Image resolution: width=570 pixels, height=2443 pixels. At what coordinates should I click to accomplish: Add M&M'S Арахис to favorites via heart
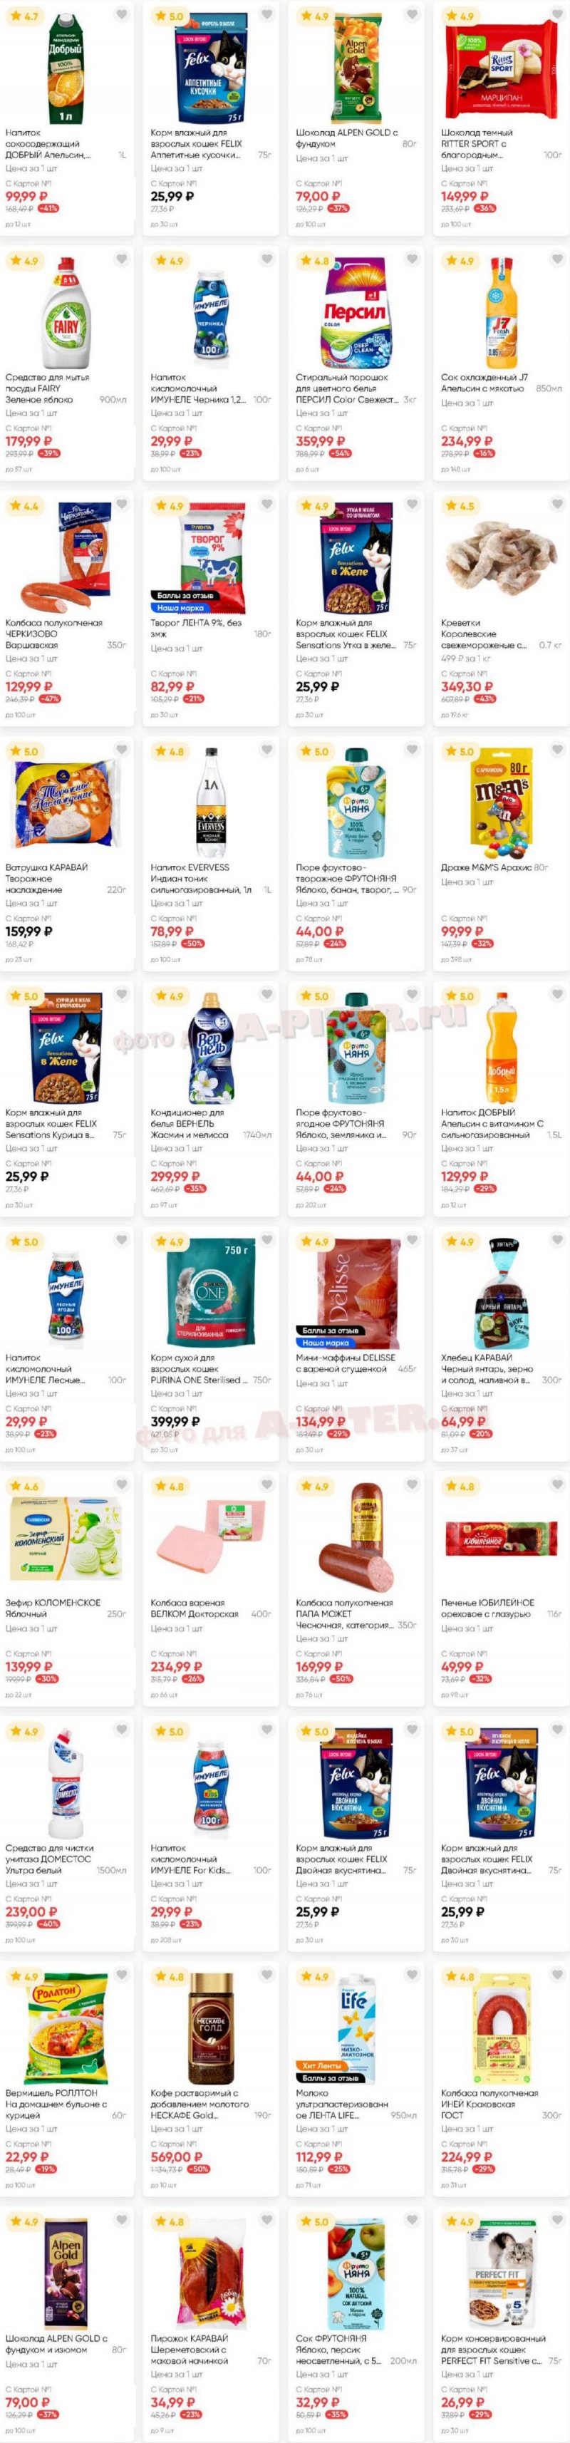[556, 750]
